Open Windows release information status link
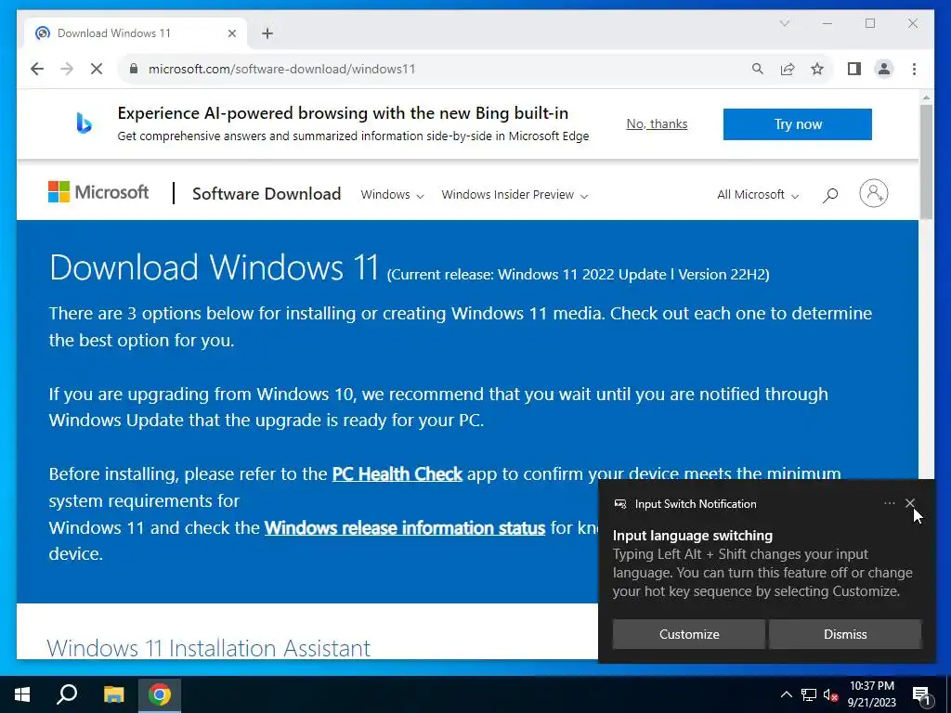This screenshot has height=713, width=951. [405, 528]
